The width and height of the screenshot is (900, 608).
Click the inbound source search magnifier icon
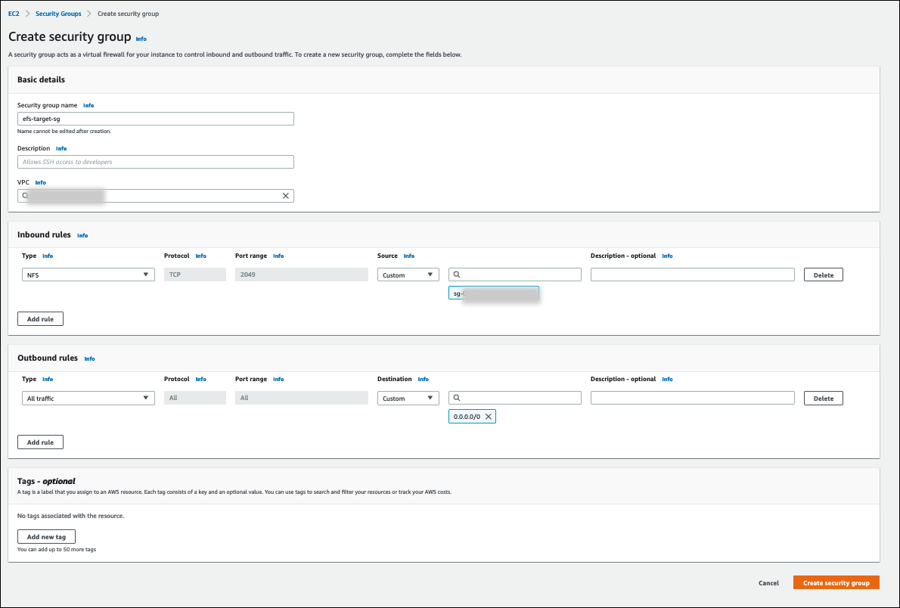tap(457, 275)
